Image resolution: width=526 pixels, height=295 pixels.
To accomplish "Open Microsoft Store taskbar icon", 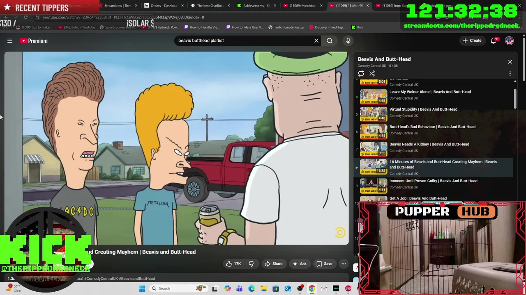I will pyautogui.click(x=276, y=288).
